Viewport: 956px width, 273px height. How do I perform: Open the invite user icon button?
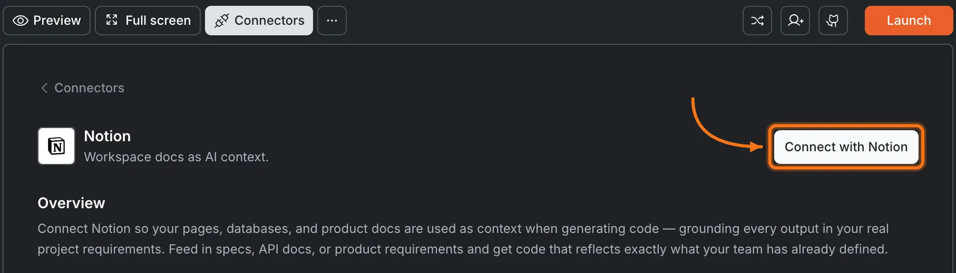(795, 21)
